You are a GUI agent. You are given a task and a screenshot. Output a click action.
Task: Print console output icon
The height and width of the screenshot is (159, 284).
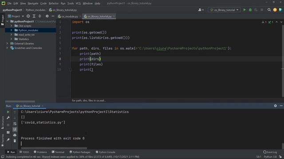pyautogui.click(x=15, y=135)
